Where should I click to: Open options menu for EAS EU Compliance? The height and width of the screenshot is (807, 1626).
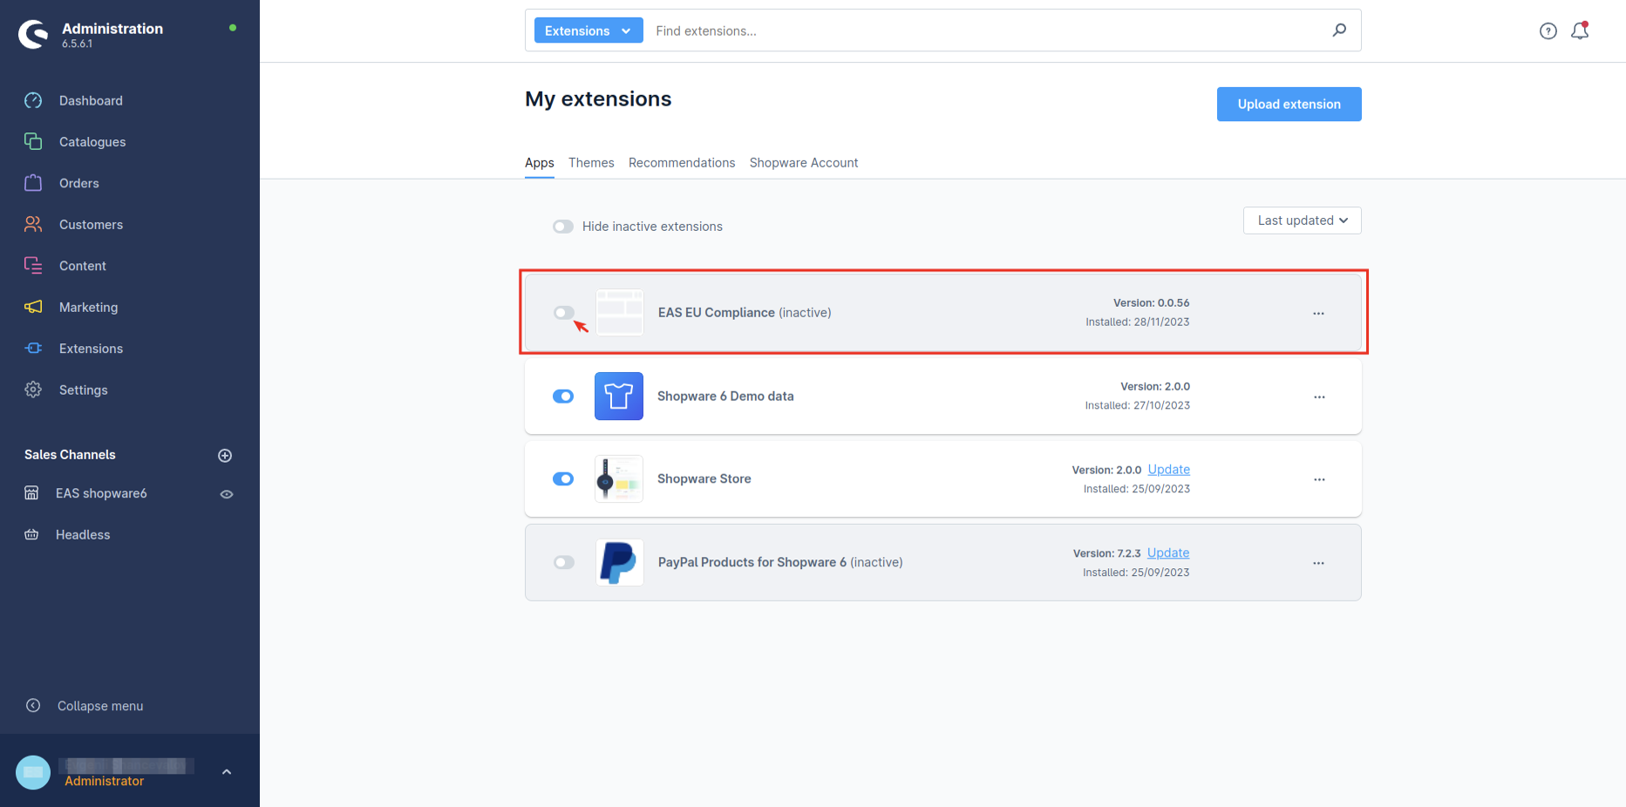(x=1318, y=313)
